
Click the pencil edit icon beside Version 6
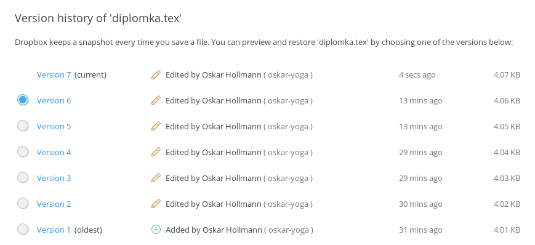coord(156,100)
